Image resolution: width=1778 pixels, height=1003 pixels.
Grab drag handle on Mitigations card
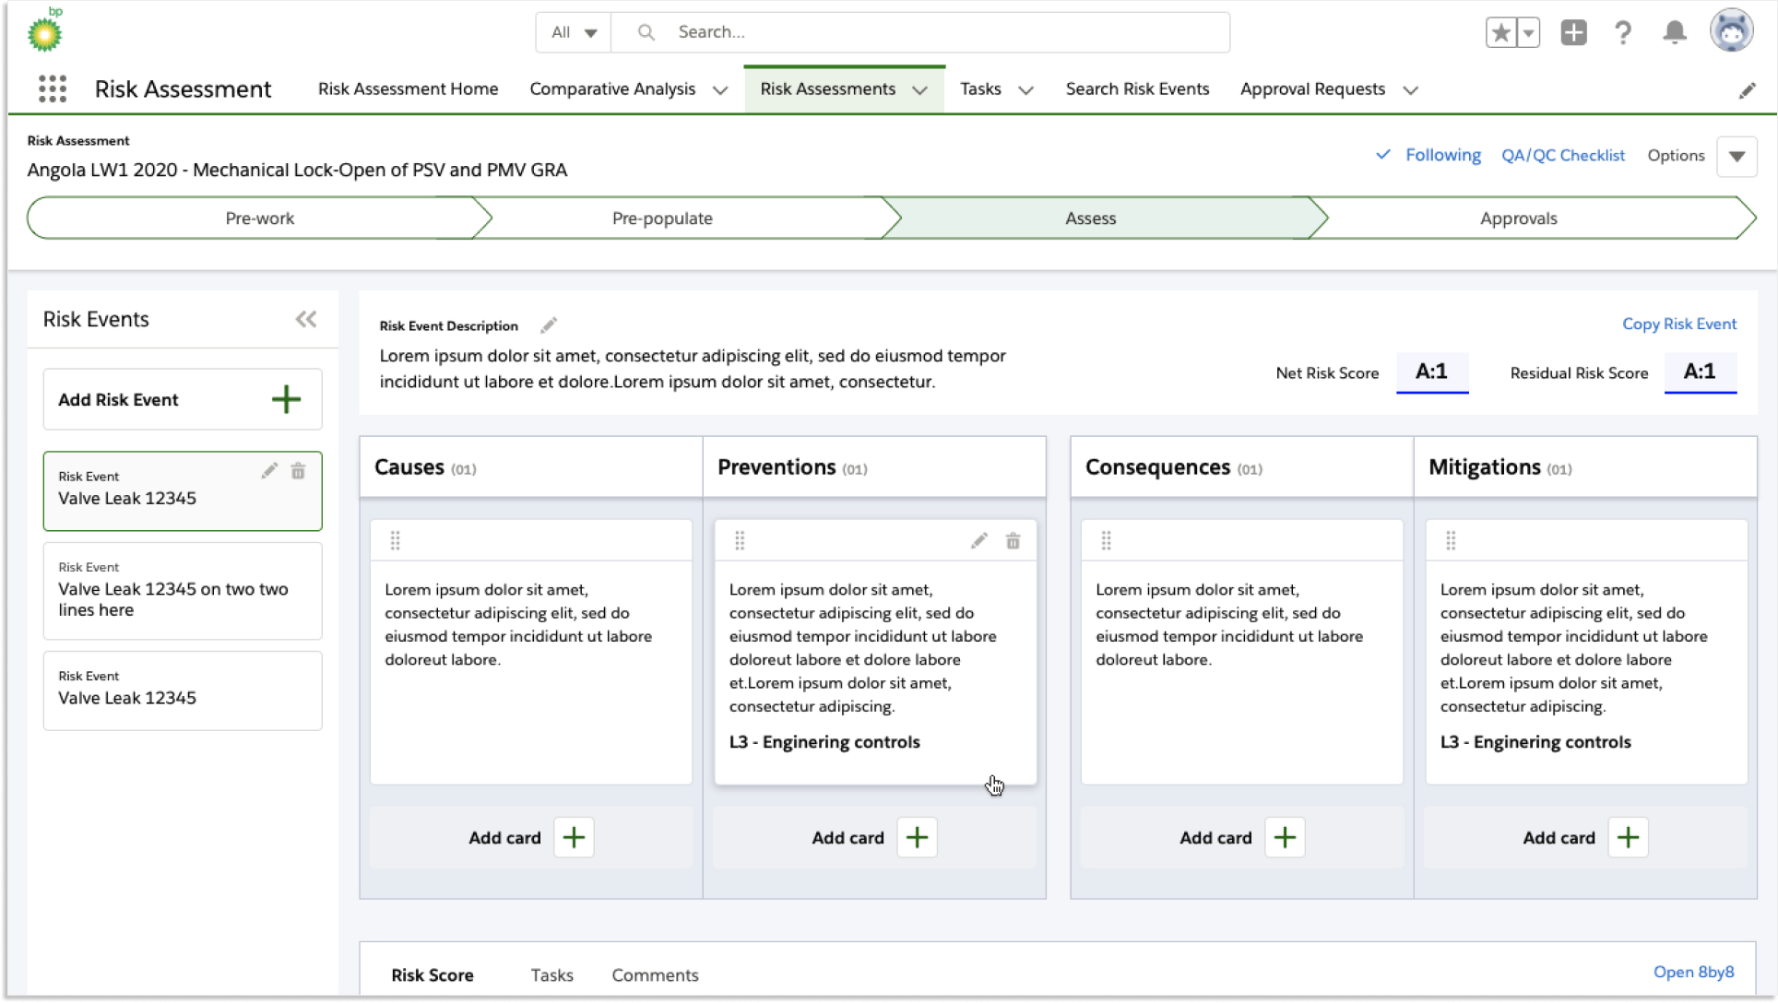coord(1451,541)
